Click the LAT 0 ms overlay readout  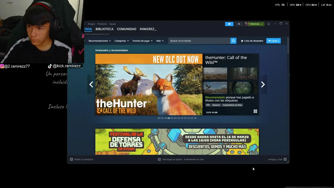coord(326,5)
